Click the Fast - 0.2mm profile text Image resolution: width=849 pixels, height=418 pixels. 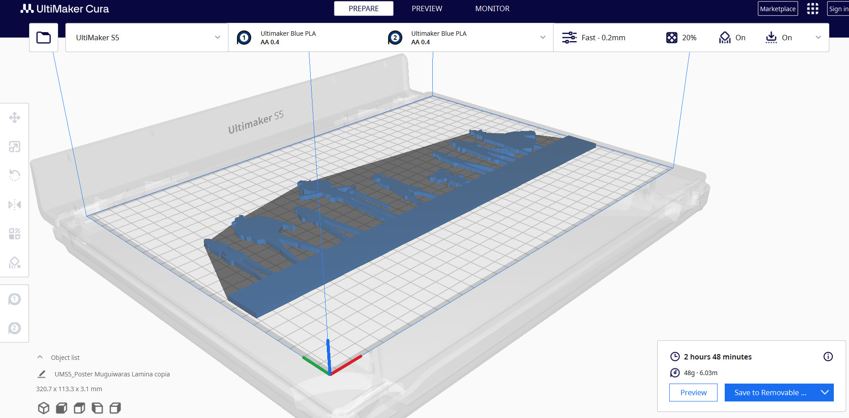(603, 38)
